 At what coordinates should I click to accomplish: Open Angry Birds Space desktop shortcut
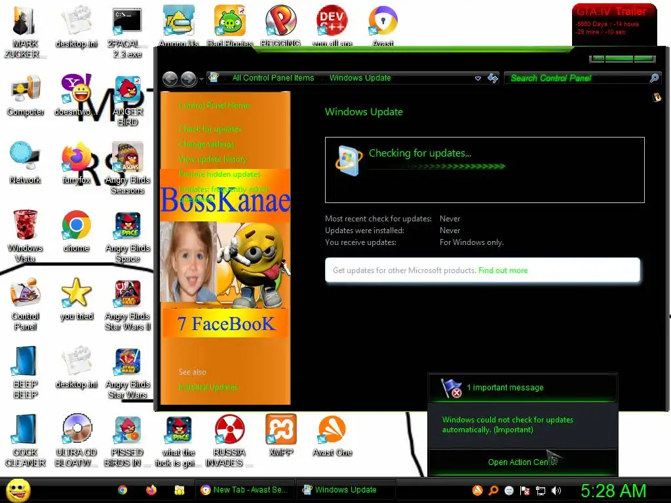coord(127,236)
